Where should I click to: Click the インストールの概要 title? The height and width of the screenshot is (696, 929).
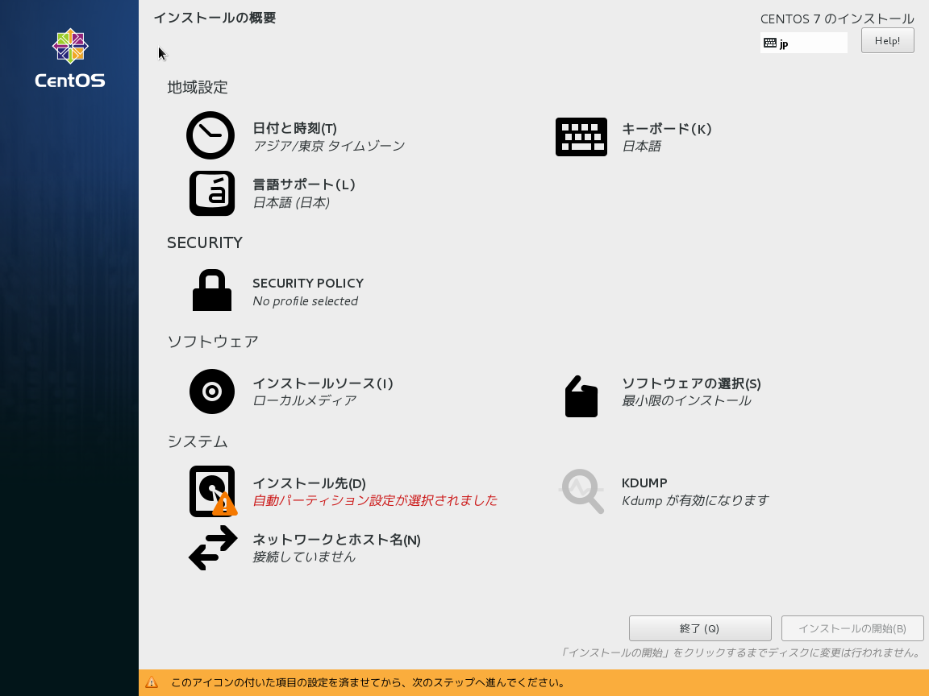(215, 18)
